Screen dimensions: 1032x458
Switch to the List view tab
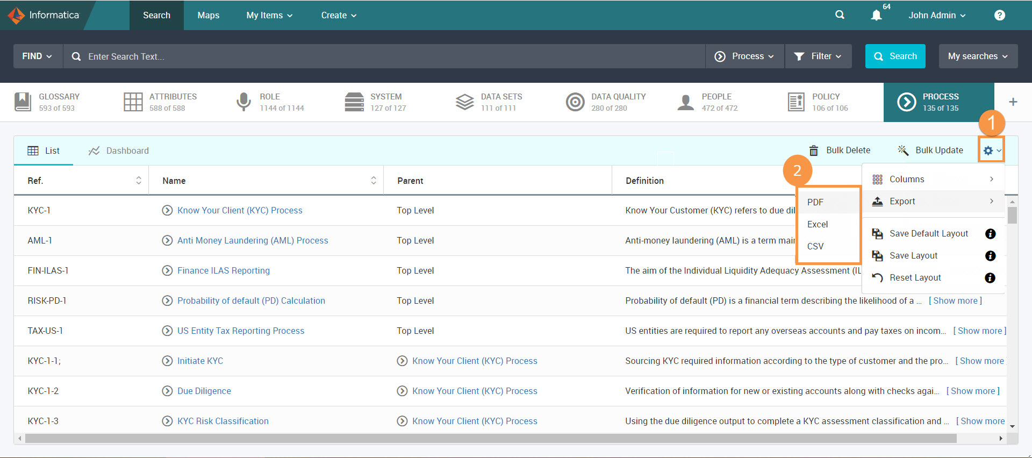(44, 151)
